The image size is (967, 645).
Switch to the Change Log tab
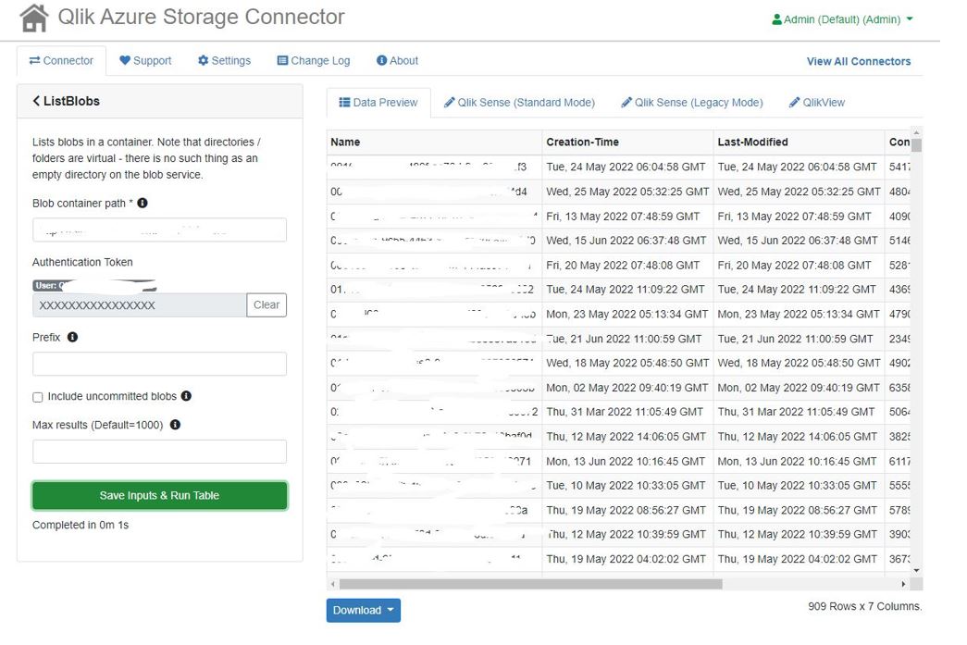[x=313, y=60]
